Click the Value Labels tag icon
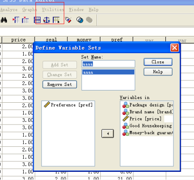Viewport: 194px width, 180px height. point(68,20)
